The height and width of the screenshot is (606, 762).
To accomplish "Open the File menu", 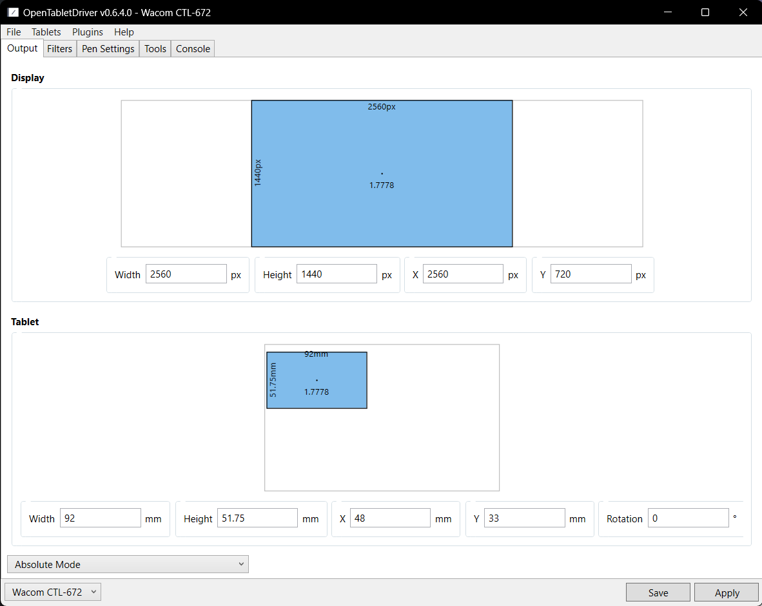I will 14,32.
